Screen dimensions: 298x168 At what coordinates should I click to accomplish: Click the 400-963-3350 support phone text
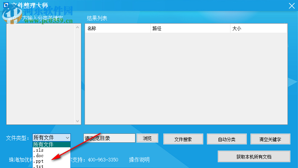103,160
